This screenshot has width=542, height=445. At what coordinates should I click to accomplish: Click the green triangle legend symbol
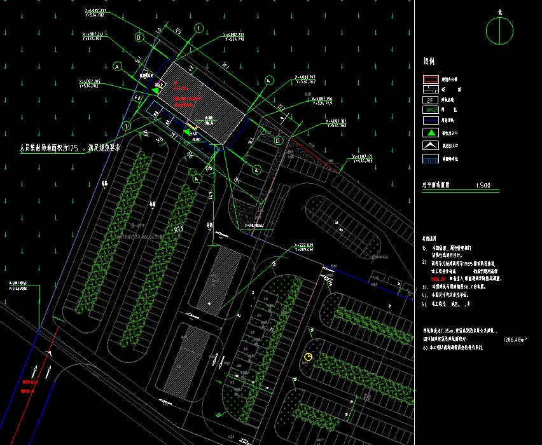point(431,133)
